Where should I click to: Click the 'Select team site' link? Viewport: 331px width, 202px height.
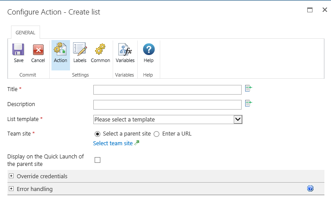(x=113, y=143)
